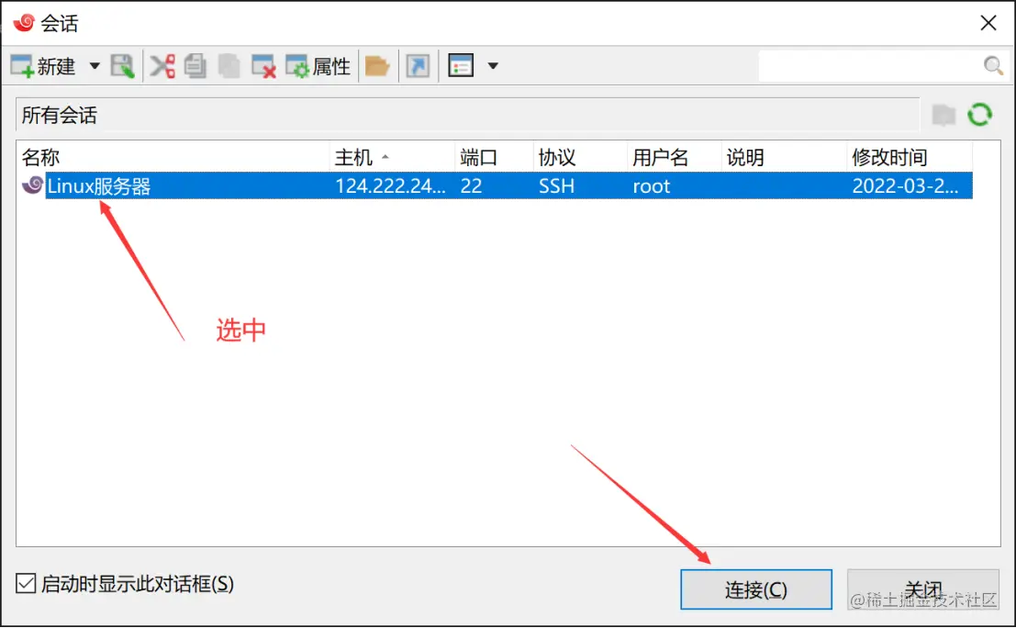The width and height of the screenshot is (1016, 628).
Task: Click username cell root
Action: click(652, 186)
